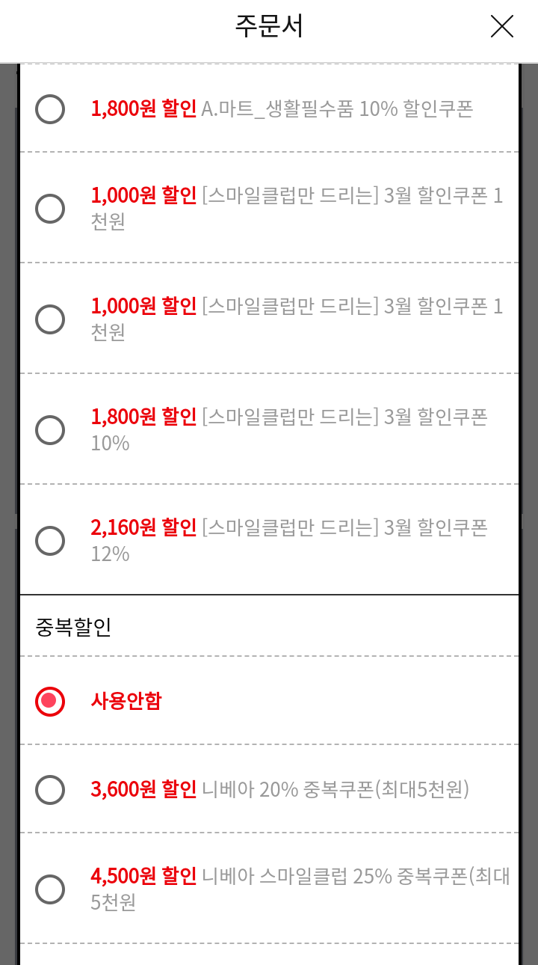Enable the 니베아 20% 중복쿠폰 radio button

50,789
